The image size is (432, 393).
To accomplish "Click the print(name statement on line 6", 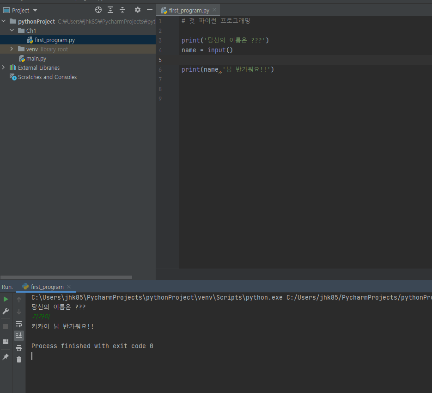I will pos(228,69).
